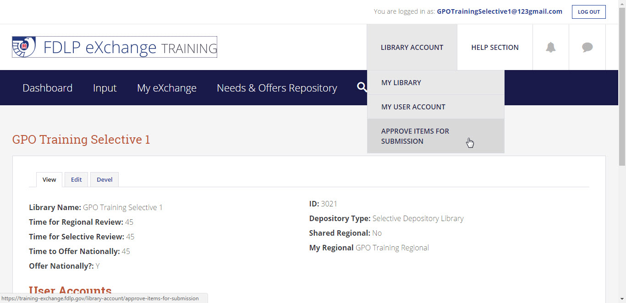Click the logged-in email address link
This screenshot has height=303, width=626.
(x=500, y=11)
